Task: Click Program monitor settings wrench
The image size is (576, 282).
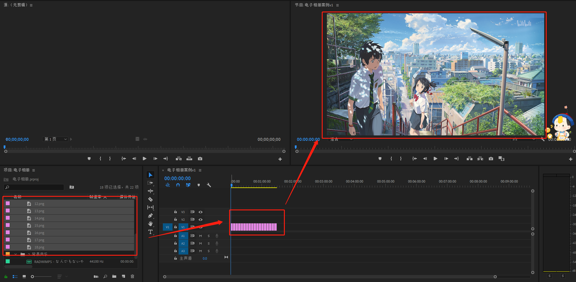Action: [x=542, y=139]
